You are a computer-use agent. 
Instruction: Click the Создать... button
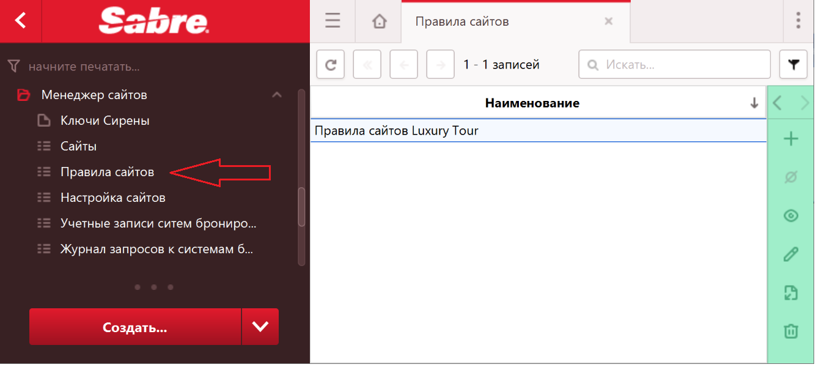pyautogui.click(x=135, y=327)
